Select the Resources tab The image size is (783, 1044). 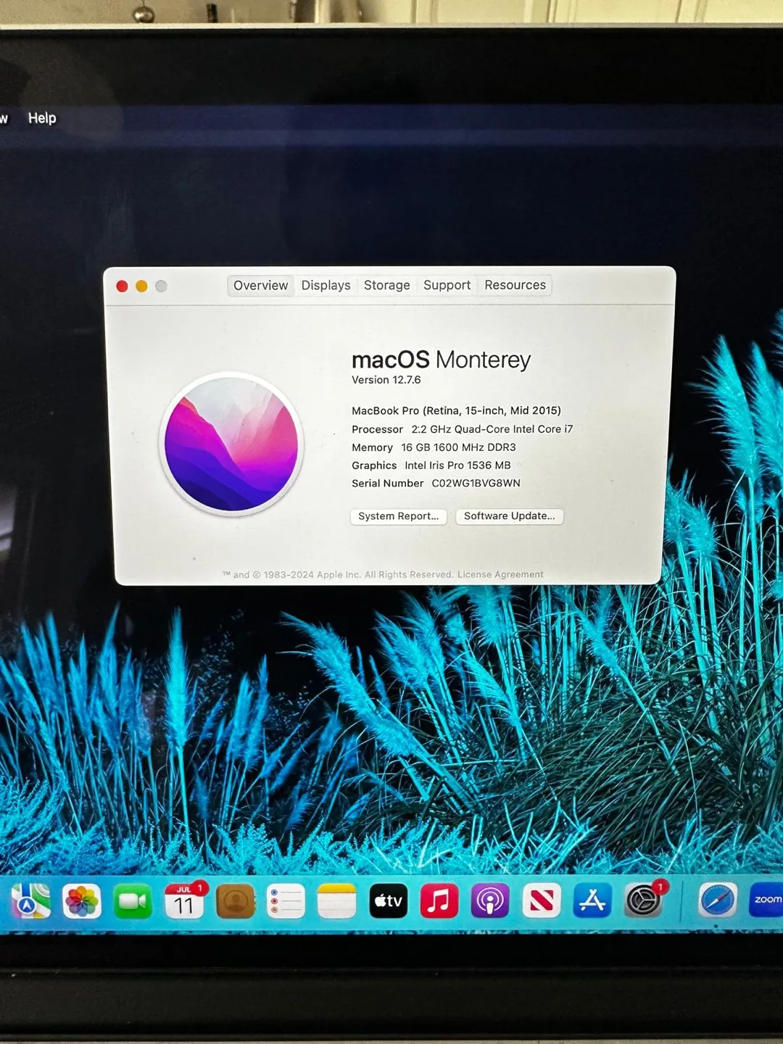[515, 285]
